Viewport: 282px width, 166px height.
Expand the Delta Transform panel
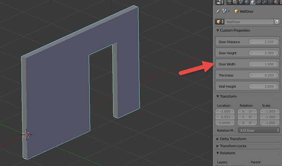point(218,139)
